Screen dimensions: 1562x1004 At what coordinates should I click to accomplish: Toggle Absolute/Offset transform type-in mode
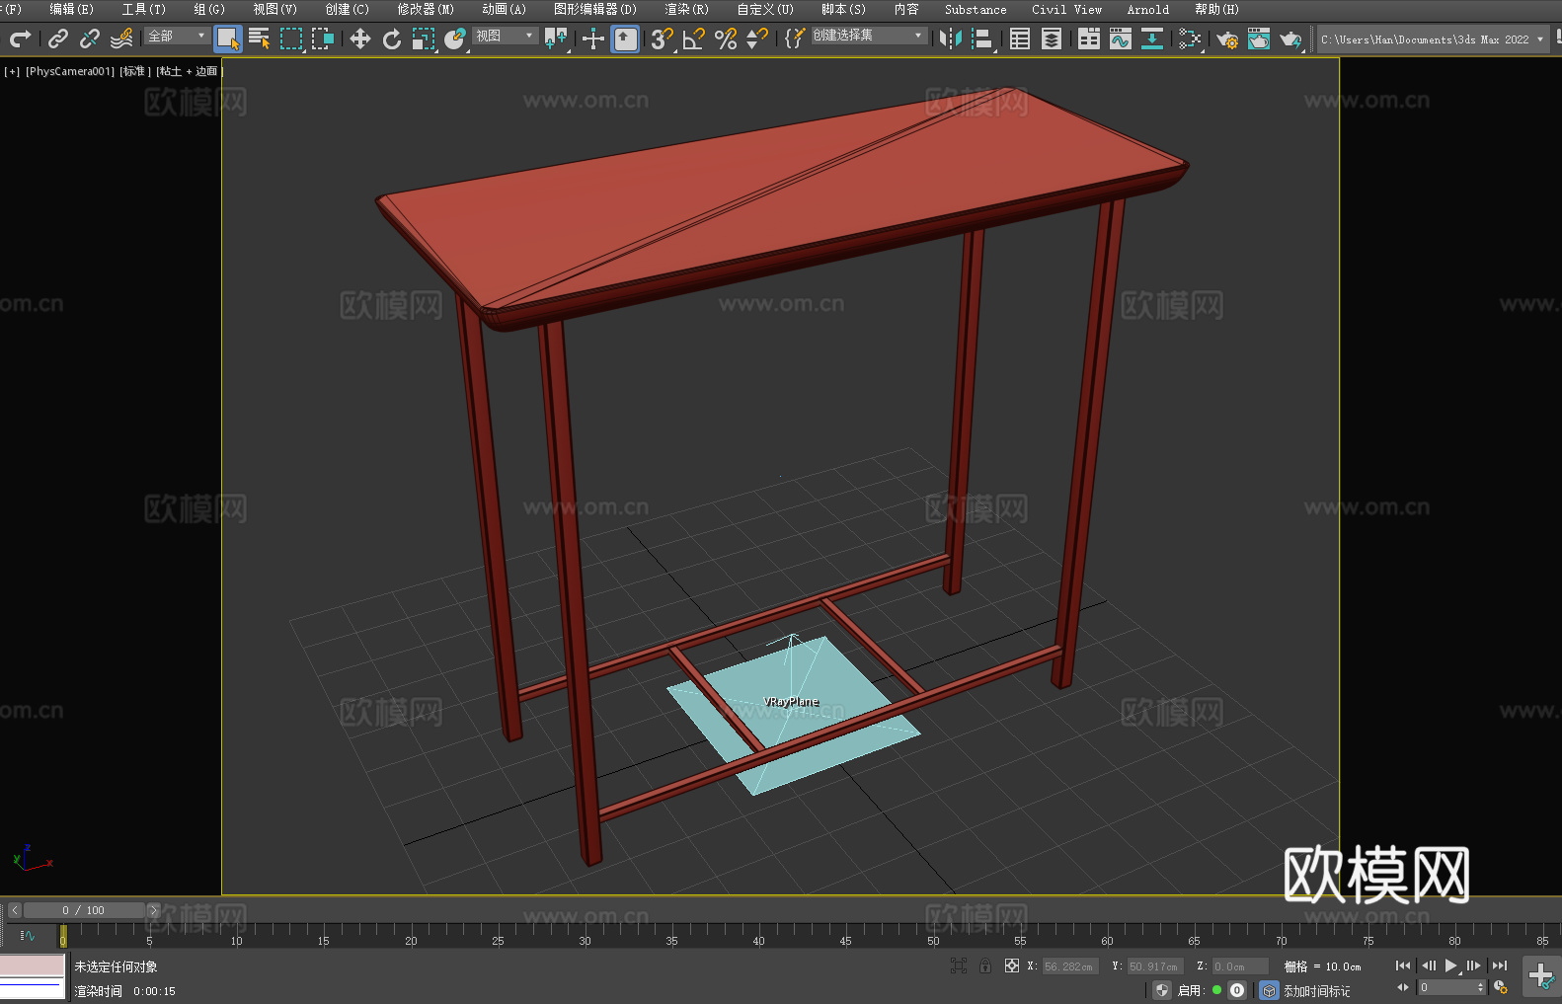(1012, 965)
